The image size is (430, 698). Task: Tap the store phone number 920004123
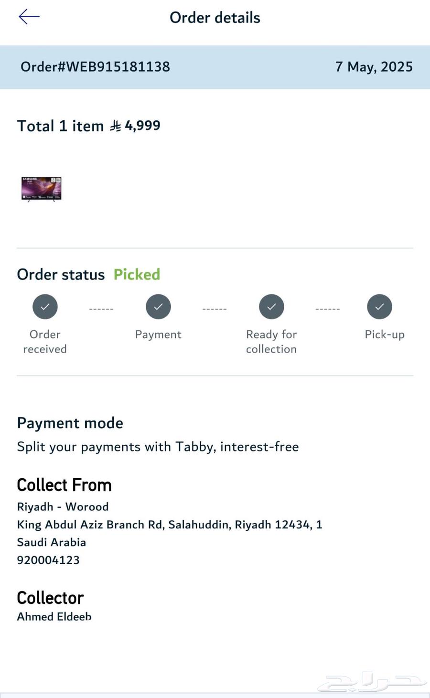(x=48, y=560)
